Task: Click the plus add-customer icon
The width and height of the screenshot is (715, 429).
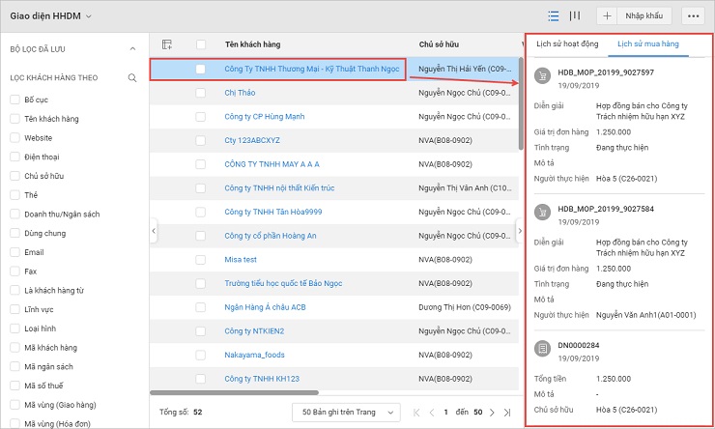Action: [607, 16]
